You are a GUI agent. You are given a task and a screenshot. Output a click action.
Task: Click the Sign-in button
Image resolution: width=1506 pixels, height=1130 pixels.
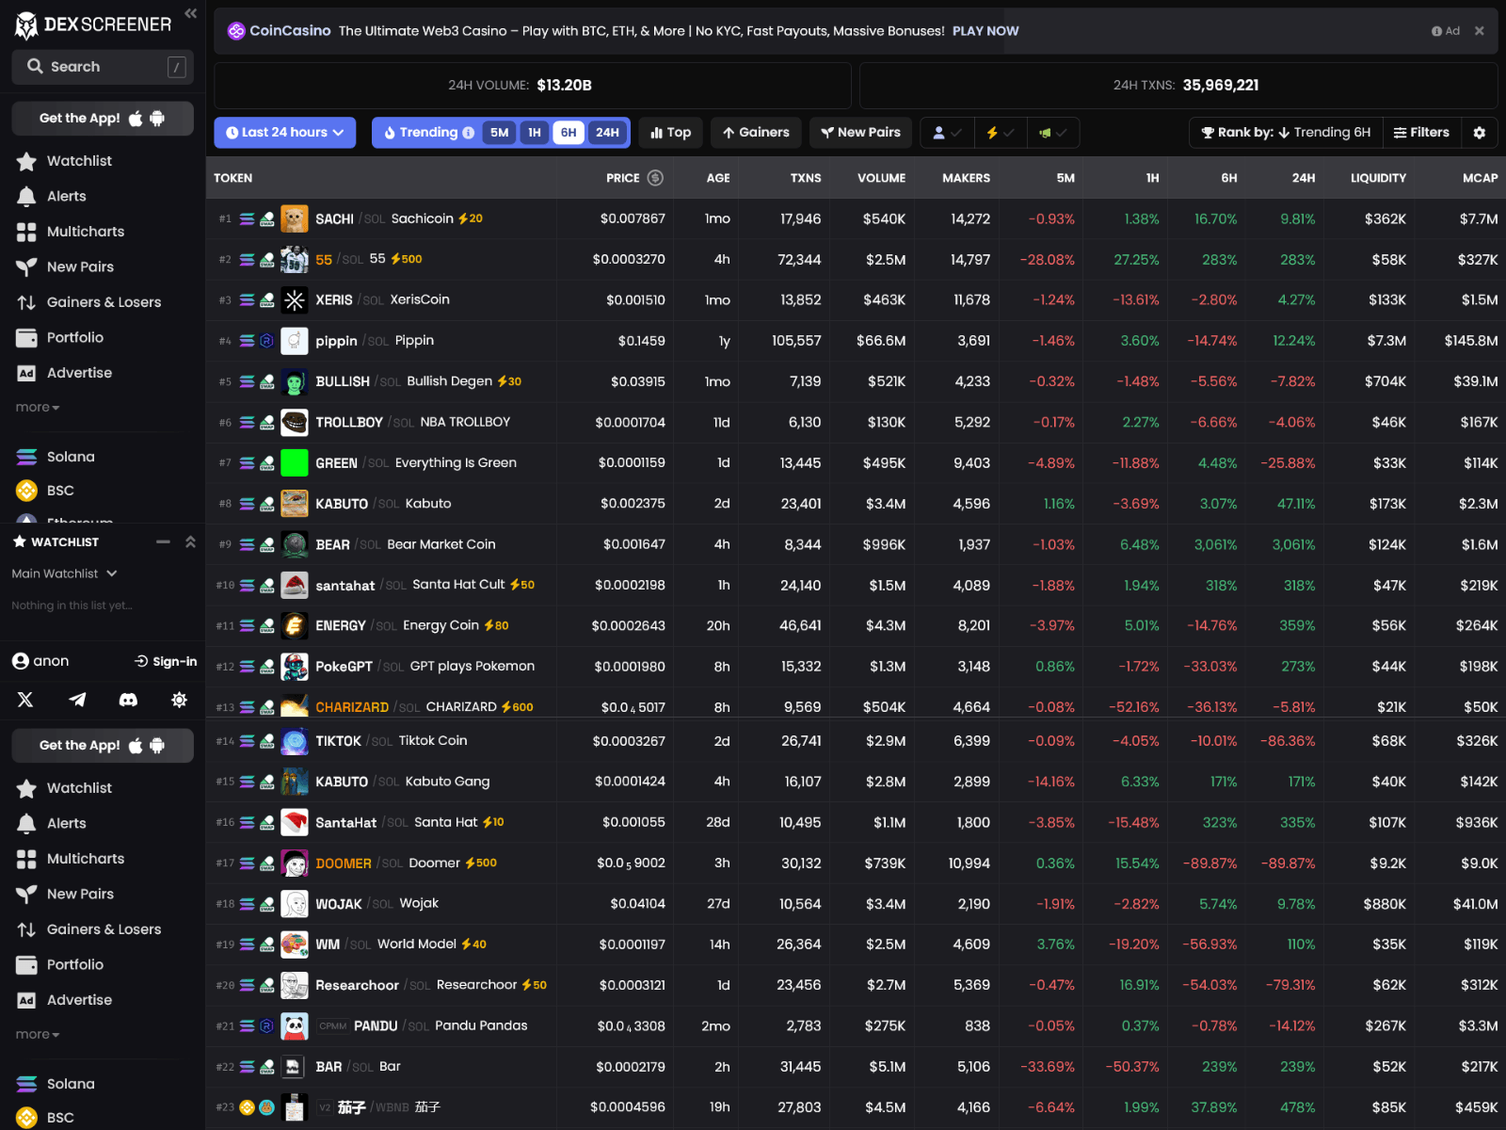click(x=166, y=662)
